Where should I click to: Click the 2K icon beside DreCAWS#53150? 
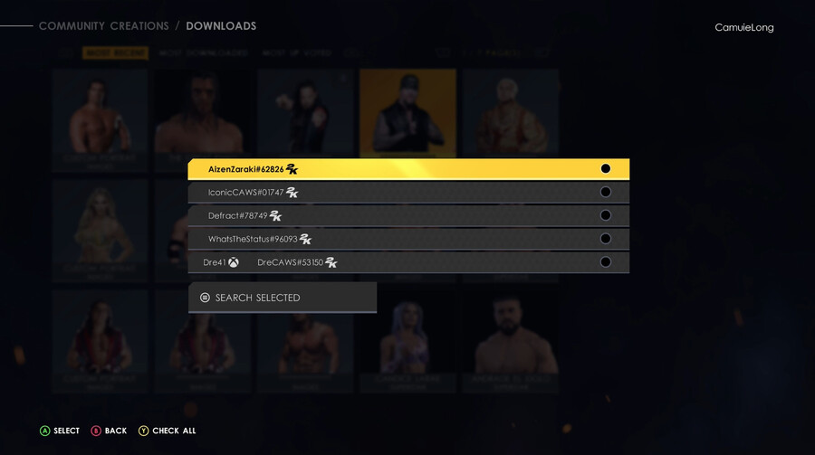[331, 263]
